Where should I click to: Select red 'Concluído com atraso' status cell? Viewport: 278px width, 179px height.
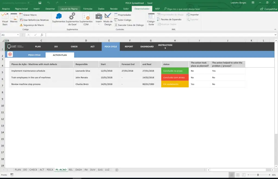pos(175,78)
